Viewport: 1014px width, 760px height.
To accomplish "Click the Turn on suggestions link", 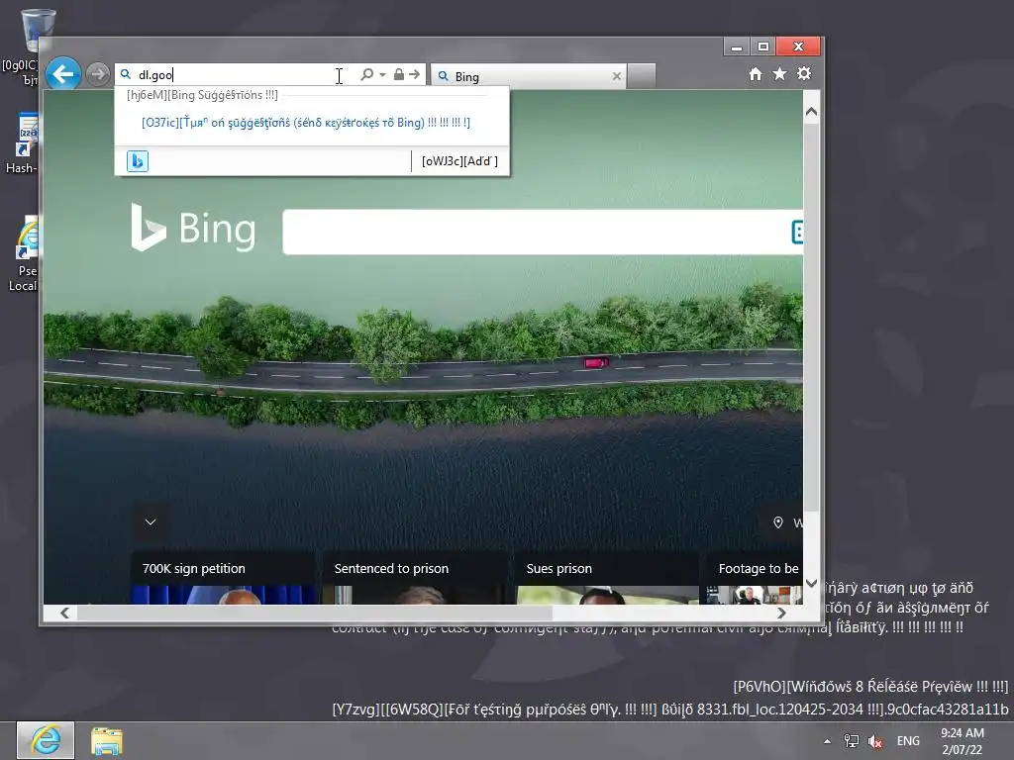I will pos(306,122).
